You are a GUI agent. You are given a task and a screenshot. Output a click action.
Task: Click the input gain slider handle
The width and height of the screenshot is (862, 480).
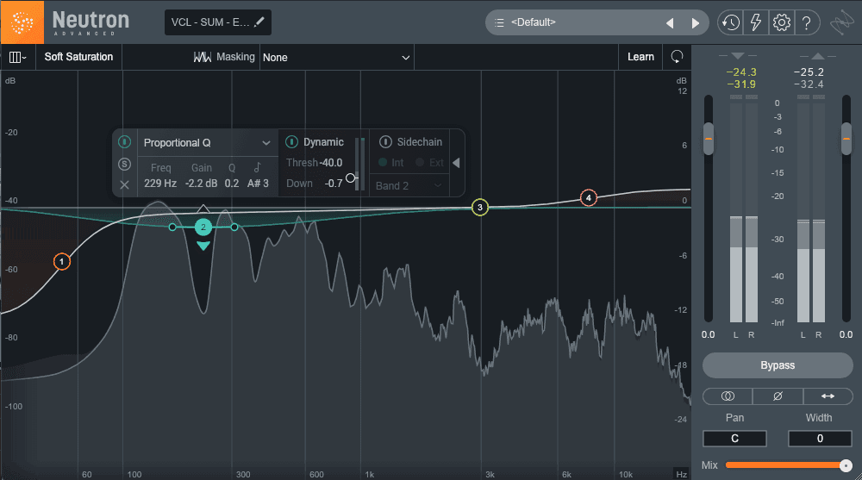709,139
